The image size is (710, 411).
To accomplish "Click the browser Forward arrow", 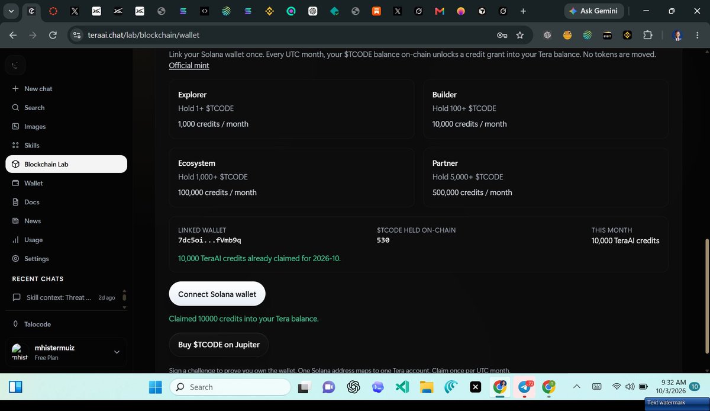I will tap(33, 35).
